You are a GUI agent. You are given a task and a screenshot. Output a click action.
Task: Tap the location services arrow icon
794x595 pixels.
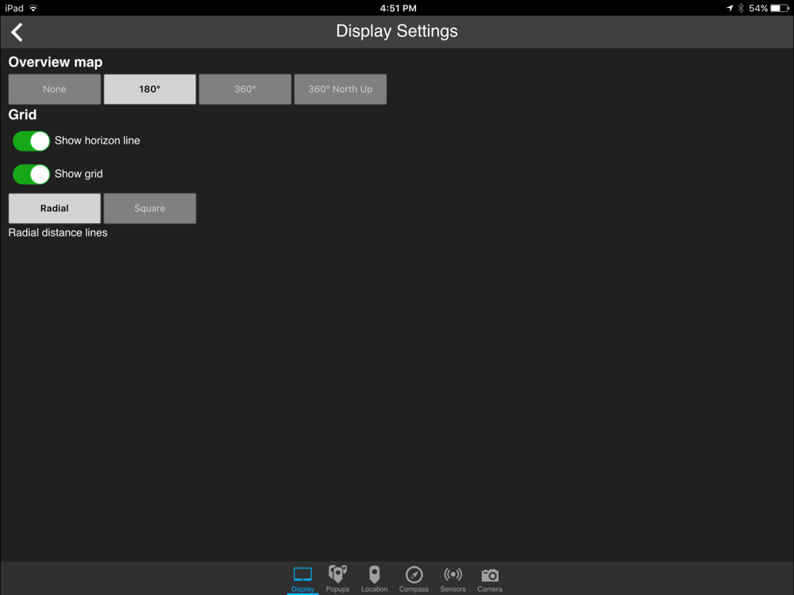(x=730, y=8)
